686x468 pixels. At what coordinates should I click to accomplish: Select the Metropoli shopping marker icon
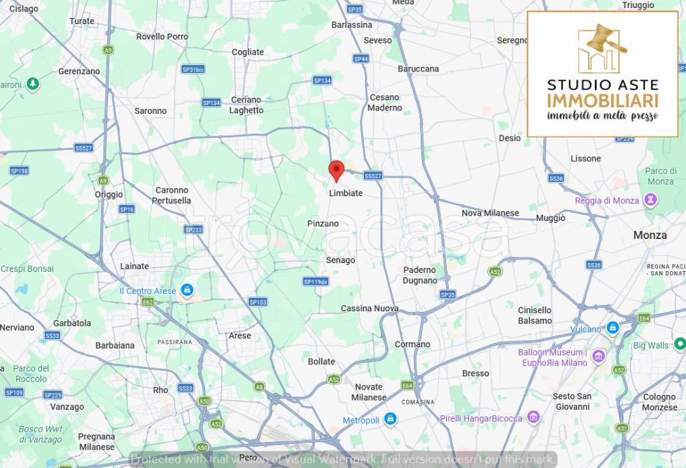click(x=391, y=419)
